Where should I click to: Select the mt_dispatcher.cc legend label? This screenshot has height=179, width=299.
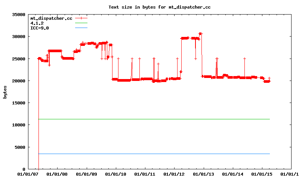(x=51, y=18)
